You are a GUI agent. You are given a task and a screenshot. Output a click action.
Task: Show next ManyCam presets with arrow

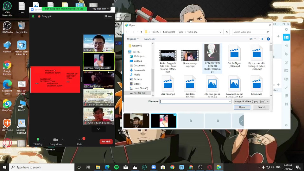[x=242, y=121]
